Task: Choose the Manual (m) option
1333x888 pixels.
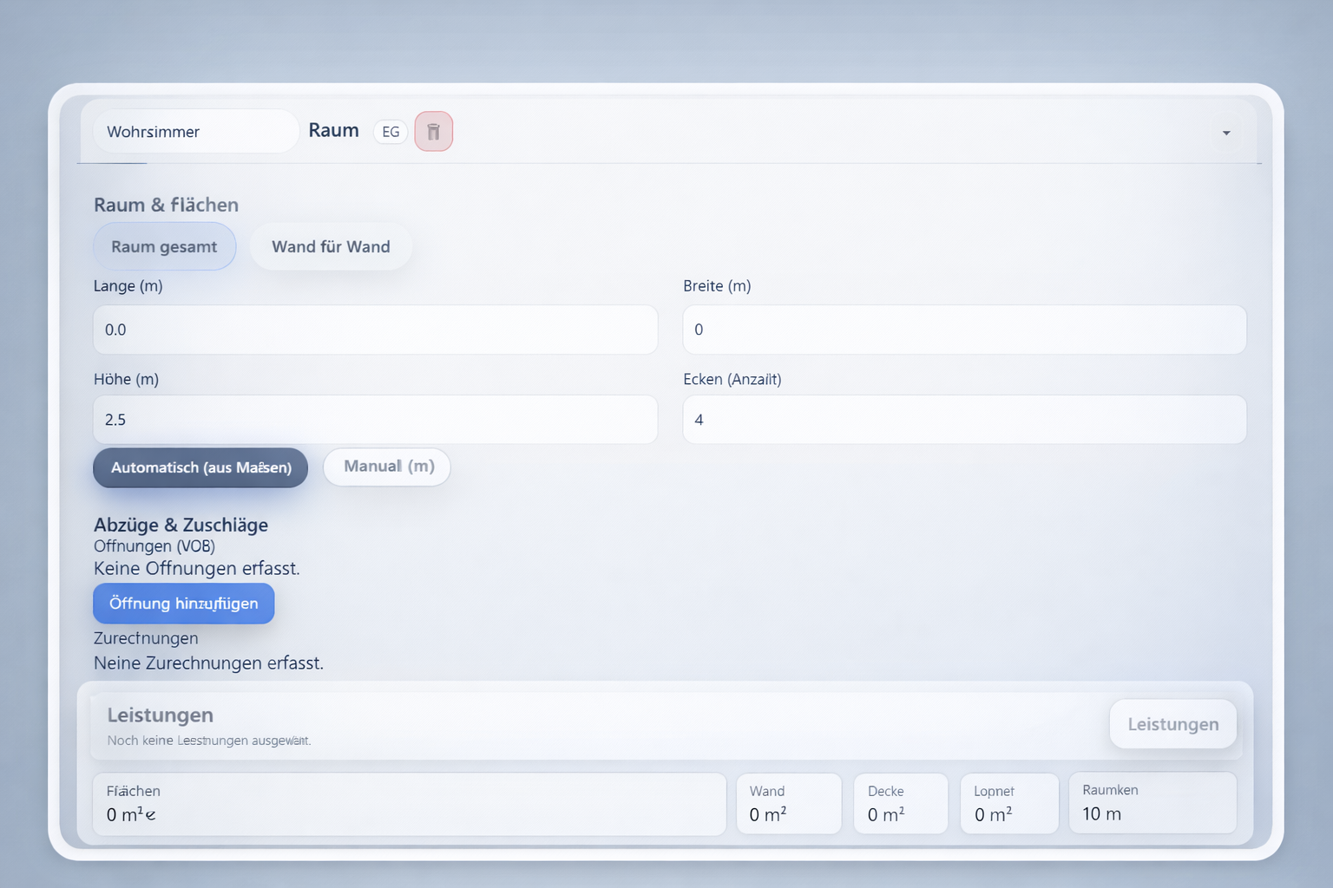Action: coord(387,467)
